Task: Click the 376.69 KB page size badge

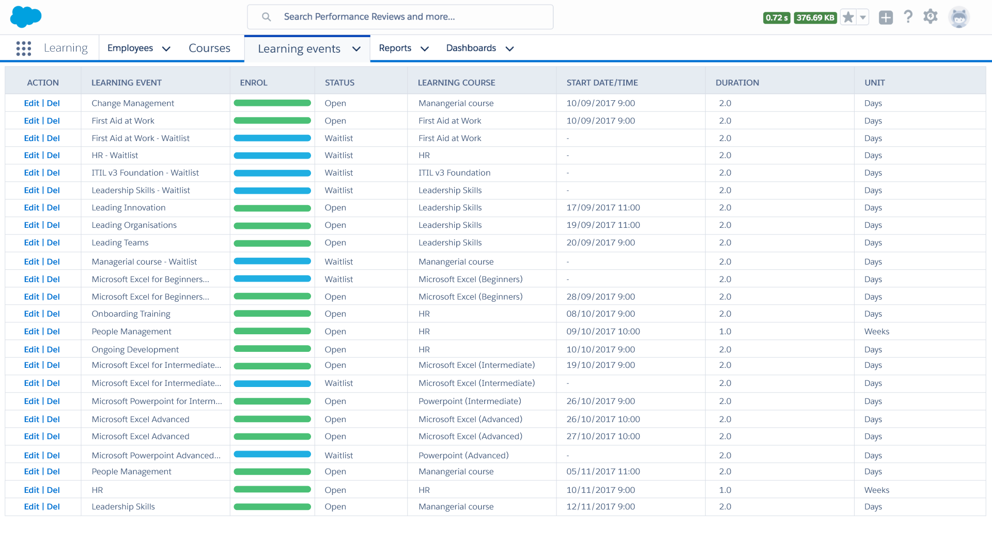Action: [x=815, y=17]
